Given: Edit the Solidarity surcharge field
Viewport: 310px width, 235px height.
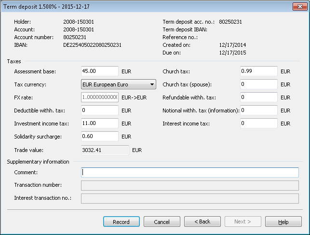Looking at the screenshot, I should pyautogui.click(x=99, y=137).
